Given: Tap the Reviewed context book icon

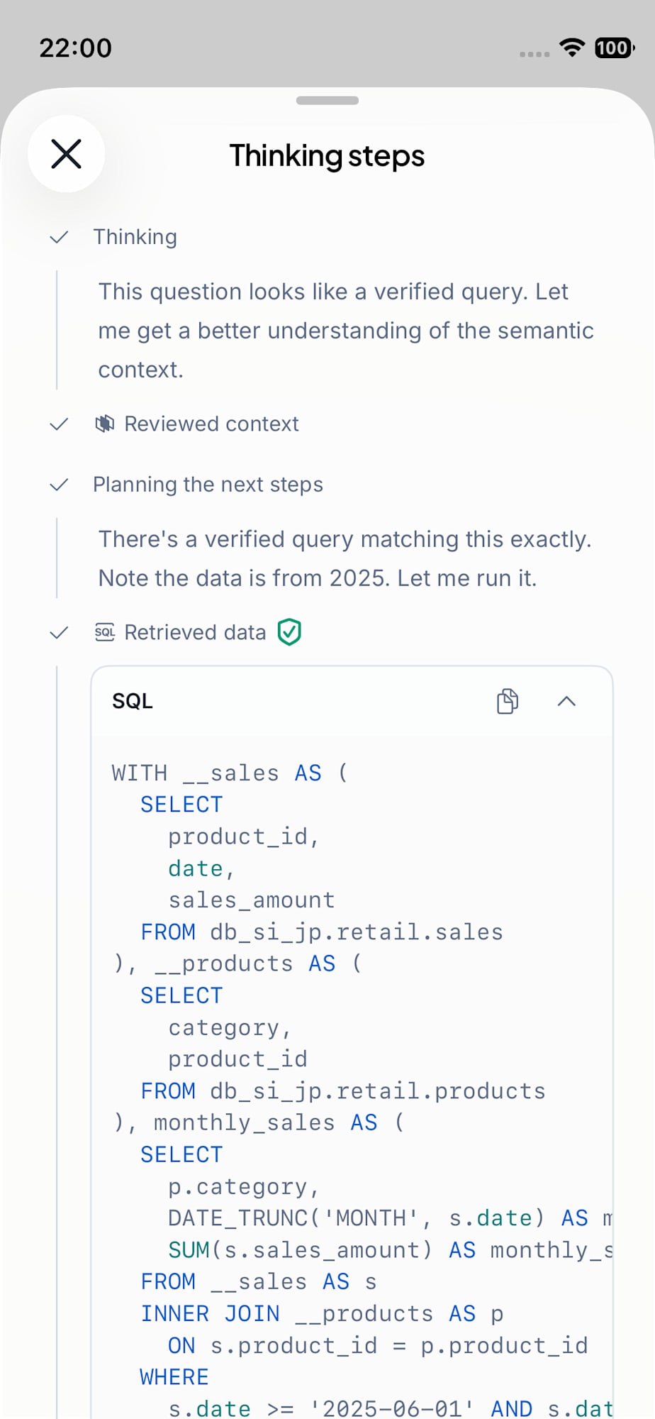Looking at the screenshot, I should click(105, 424).
